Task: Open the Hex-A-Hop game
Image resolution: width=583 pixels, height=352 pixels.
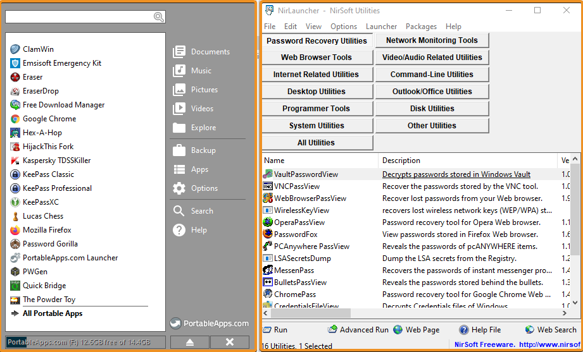Action: [x=36, y=133]
